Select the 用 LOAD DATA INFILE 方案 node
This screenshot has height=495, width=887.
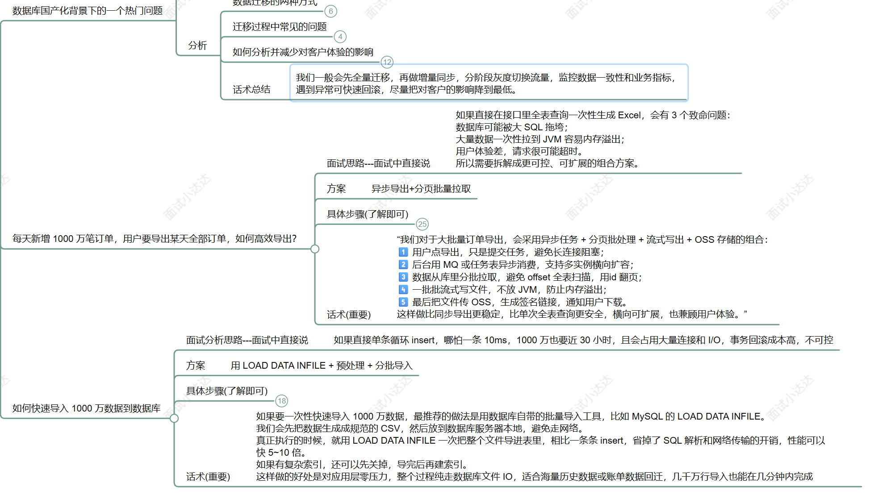click(321, 366)
